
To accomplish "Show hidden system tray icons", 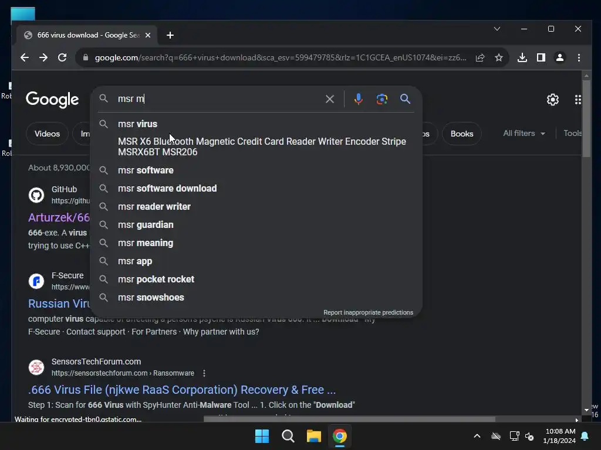I will [477, 436].
